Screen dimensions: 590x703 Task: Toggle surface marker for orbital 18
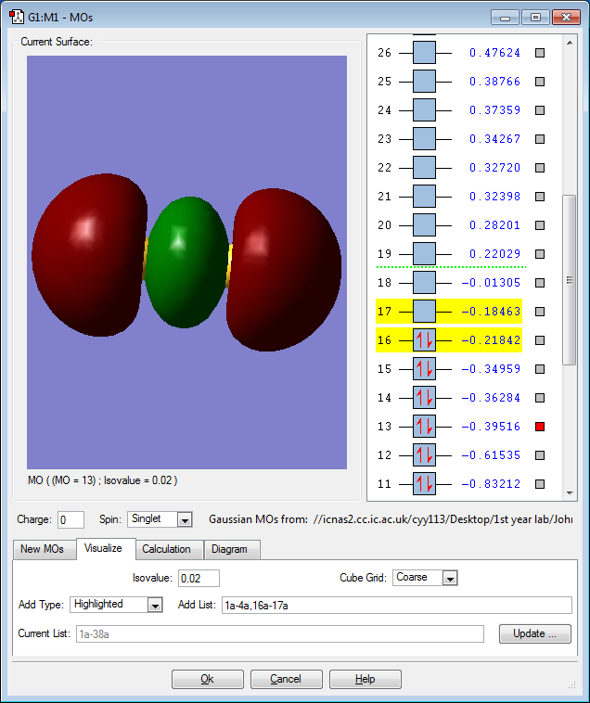540,283
